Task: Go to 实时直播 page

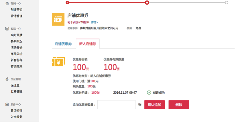Action: click(x=16, y=35)
